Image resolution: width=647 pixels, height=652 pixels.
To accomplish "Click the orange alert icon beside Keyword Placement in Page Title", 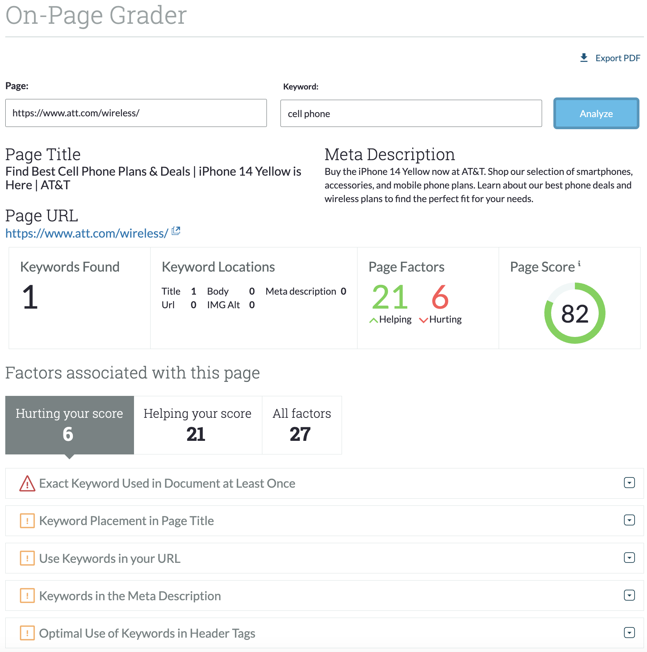I will 27,521.
